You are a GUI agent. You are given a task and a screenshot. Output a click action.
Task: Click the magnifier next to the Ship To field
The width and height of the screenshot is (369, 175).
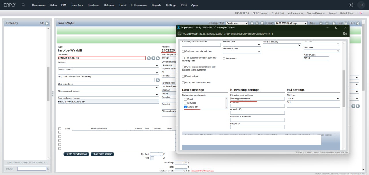click(158, 80)
